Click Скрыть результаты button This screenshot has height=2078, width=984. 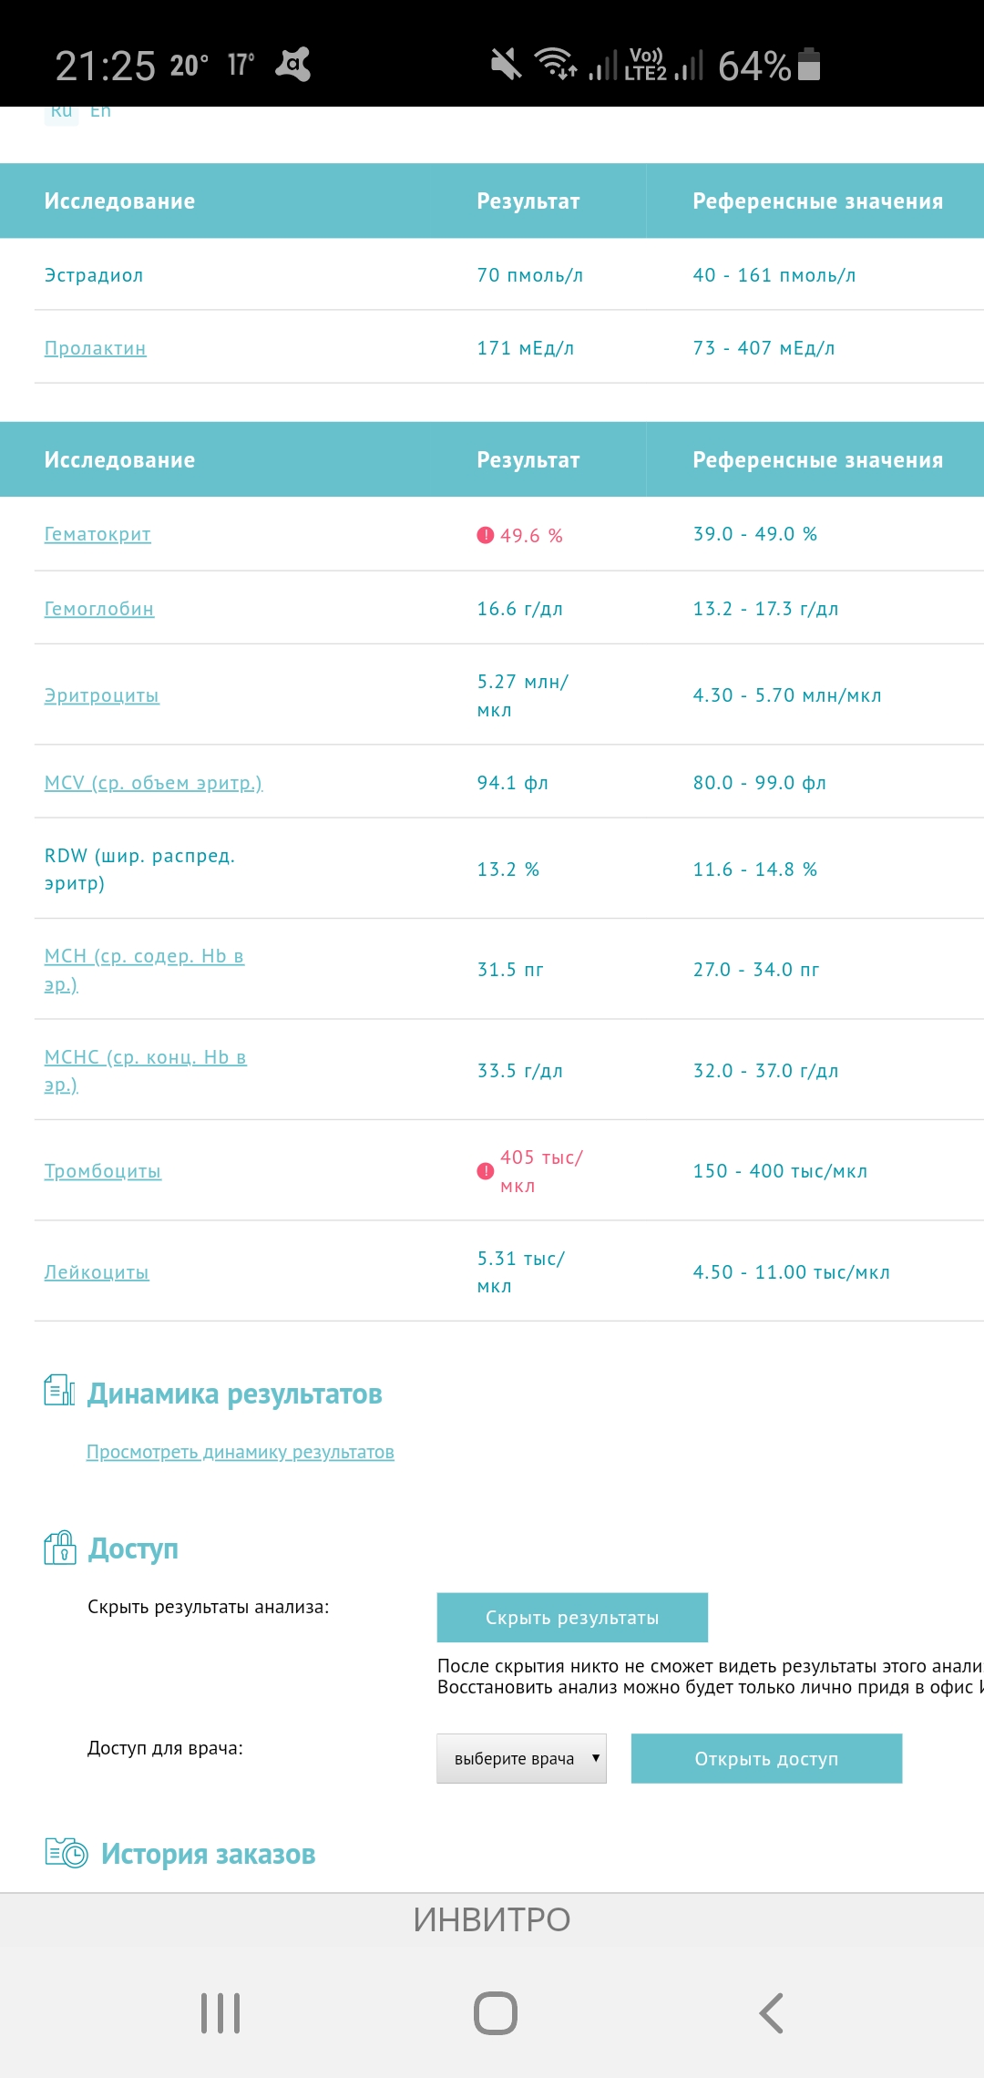point(572,1618)
